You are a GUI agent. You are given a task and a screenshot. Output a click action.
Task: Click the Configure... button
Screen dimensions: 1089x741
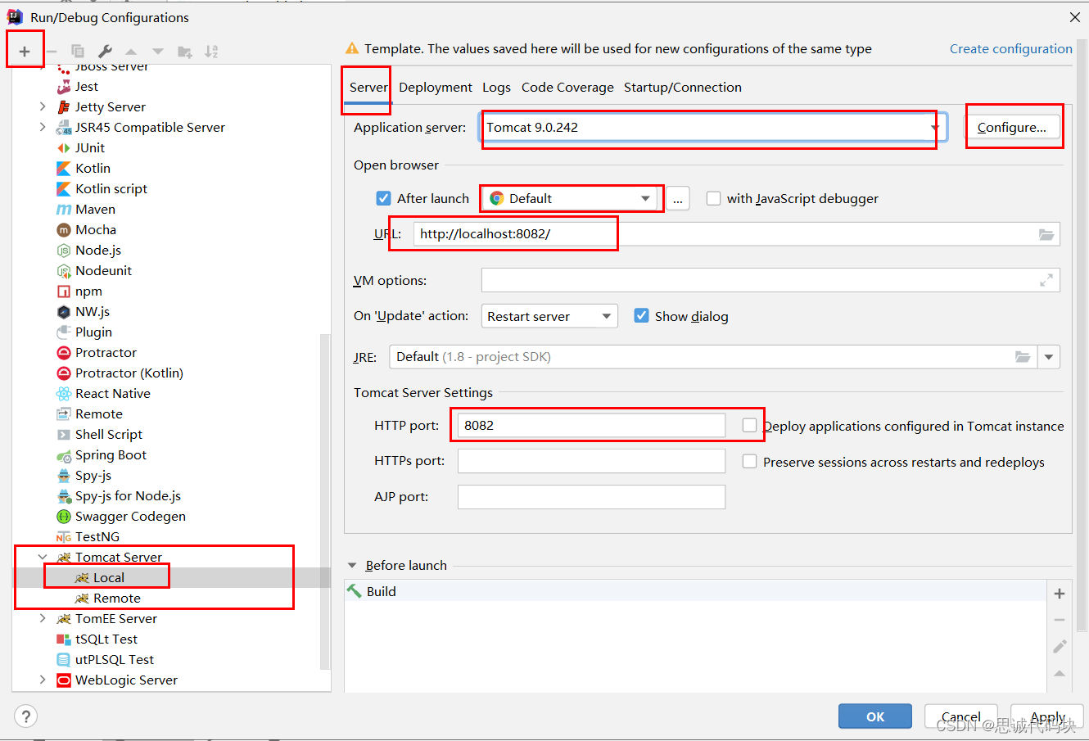point(1012,128)
